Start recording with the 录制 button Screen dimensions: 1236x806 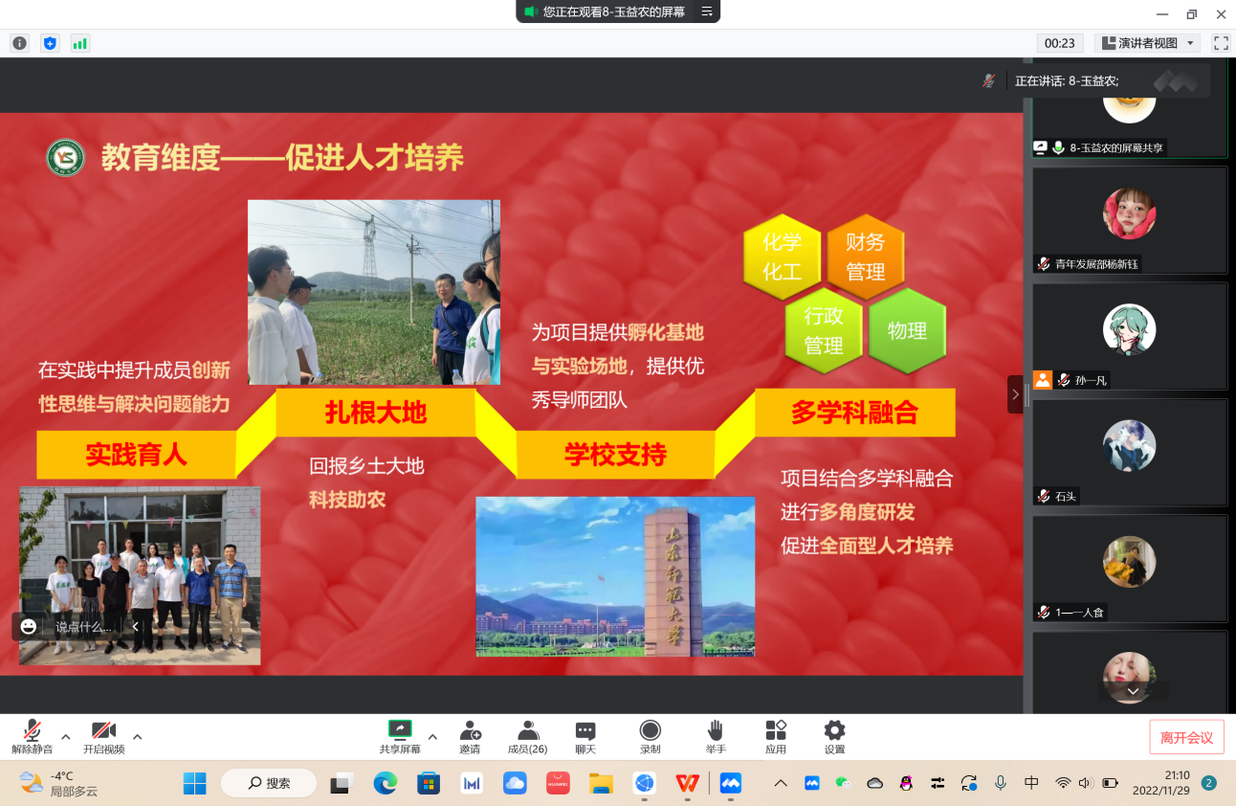pos(651,737)
